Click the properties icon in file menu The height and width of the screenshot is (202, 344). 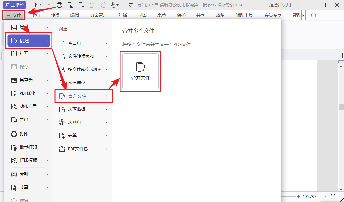click(14, 27)
